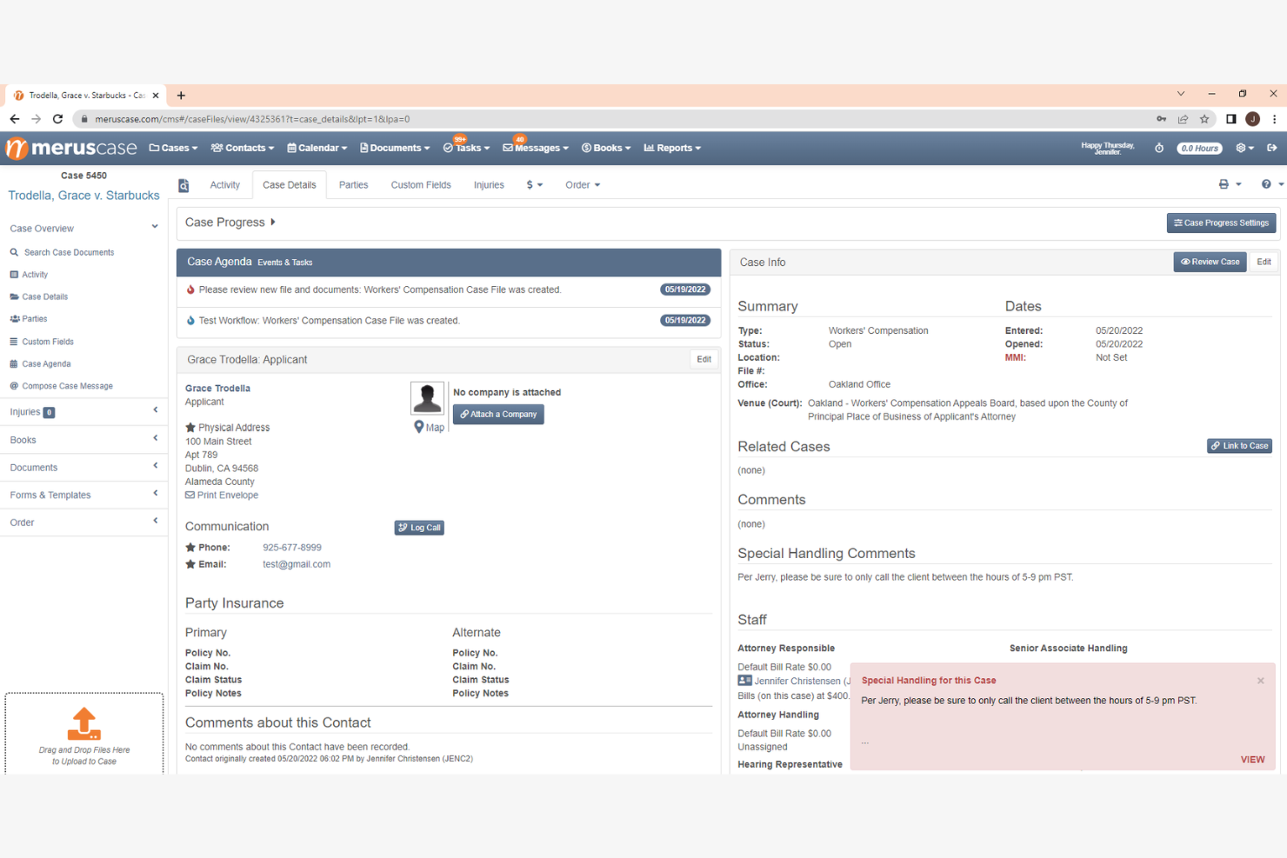Click the Print Envelope envelope icon
Screen dimensions: 1287x858
point(190,495)
